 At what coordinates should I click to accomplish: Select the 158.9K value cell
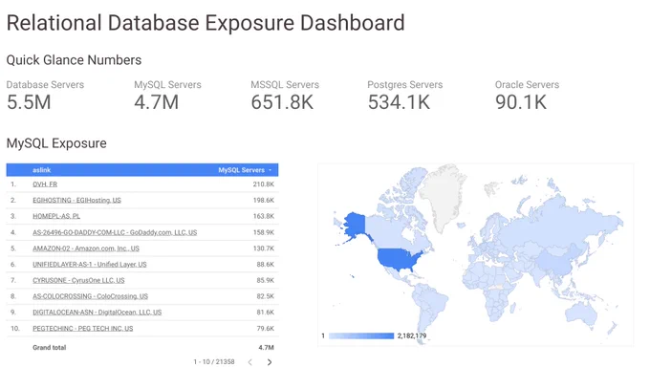click(264, 232)
